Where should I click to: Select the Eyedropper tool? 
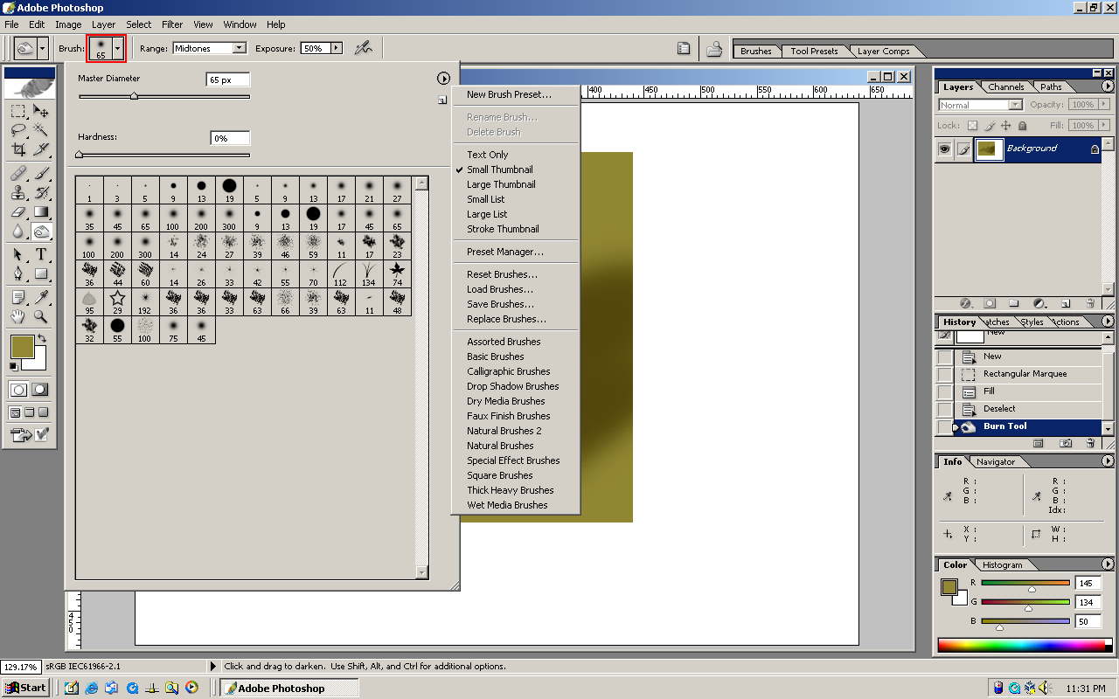(x=41, y=297)
